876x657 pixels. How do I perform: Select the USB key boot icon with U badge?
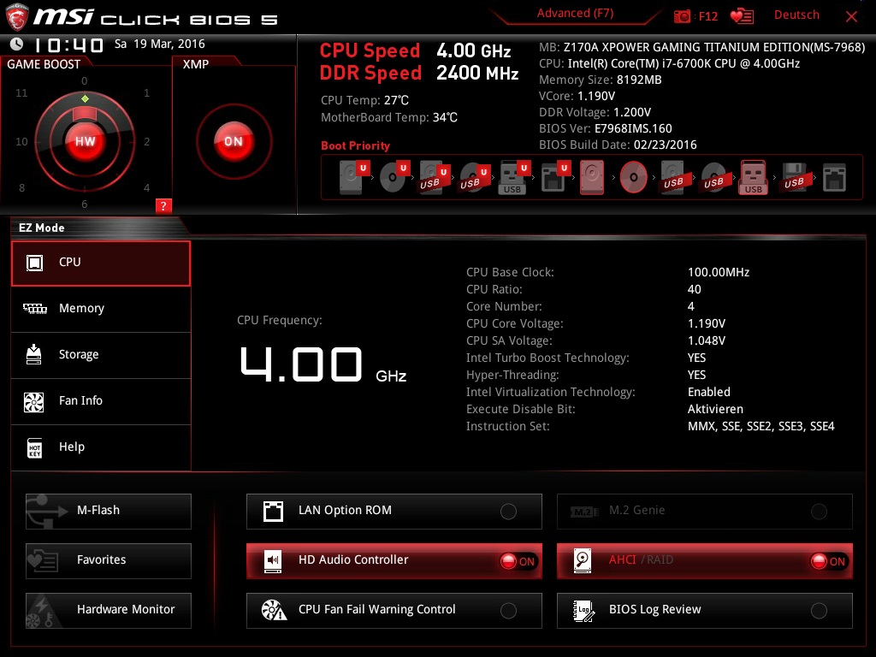coord(514,177)
